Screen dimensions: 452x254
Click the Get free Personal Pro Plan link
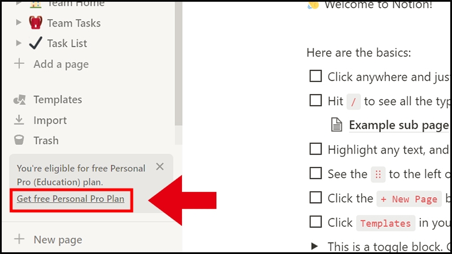point(71,199)
